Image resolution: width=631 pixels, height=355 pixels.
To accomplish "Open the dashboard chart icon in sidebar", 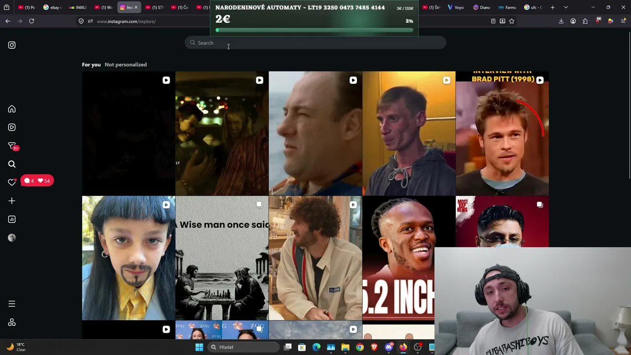I will (12, 219).
